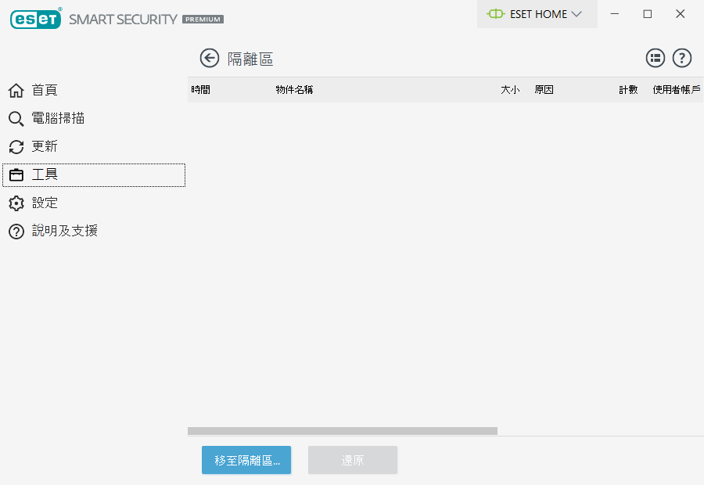Click the 移至隔離區... button

click(x=246, y=460)
